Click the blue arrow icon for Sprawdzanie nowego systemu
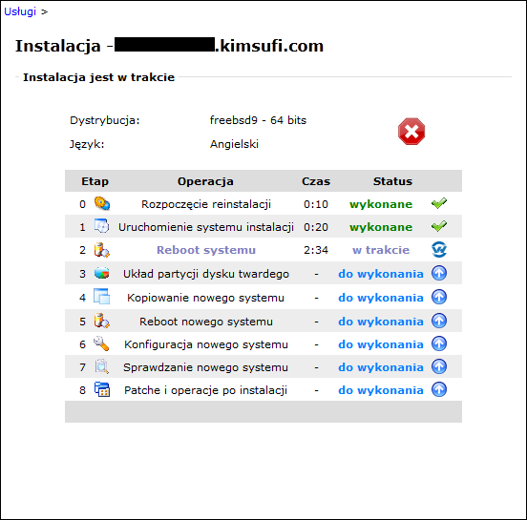 click(x=439, y=366)
